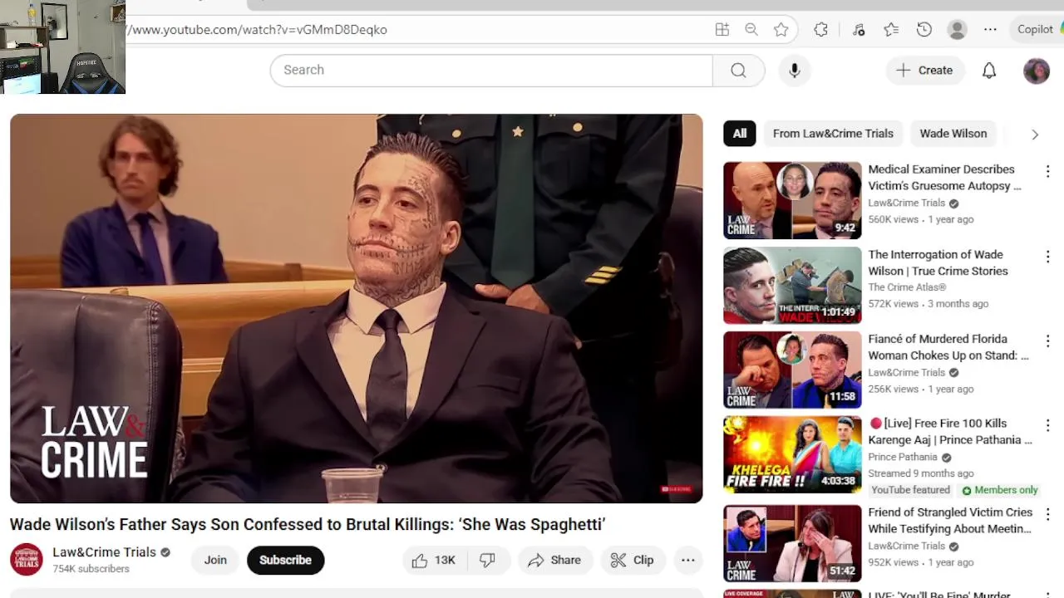Click the zoom out magnifier in address bar
Viewport: 1064px width, 598px height.
click(x=751, y=29)
